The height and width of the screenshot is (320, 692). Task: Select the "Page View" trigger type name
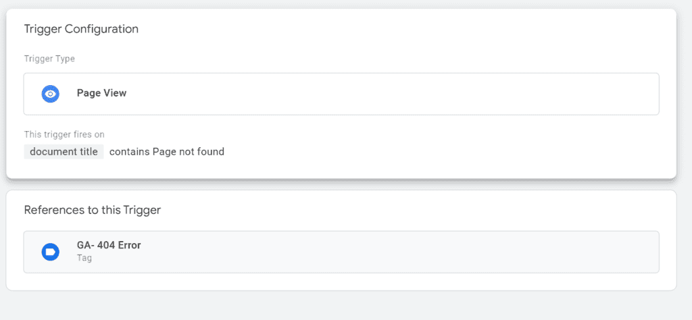coord(101,93)
